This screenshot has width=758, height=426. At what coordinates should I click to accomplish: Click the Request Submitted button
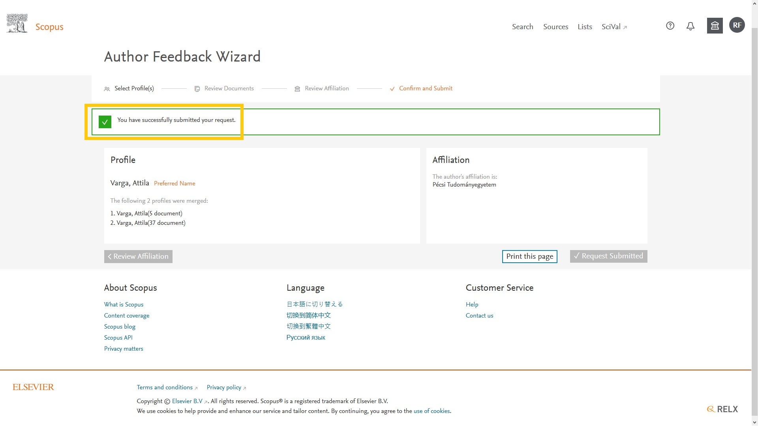(608, 256)
